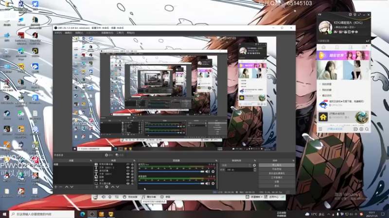The width and height of the screenshot is (389, 218).
Task: Open 文件(F) menu in OBS
Action: click(x=58, y=33)
